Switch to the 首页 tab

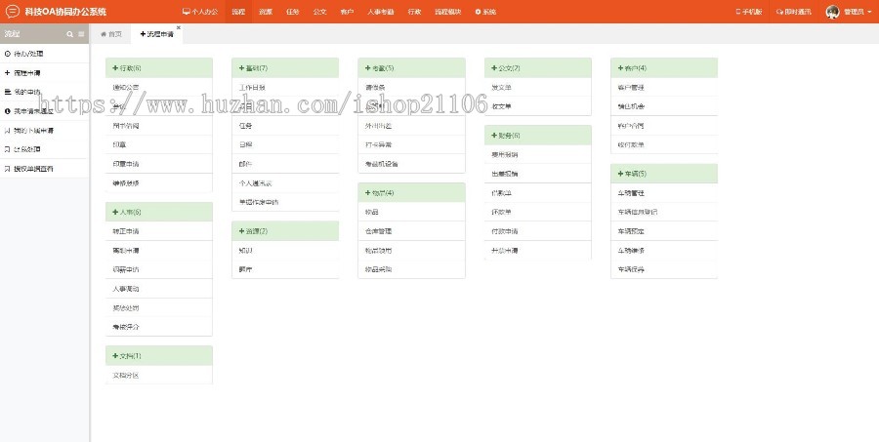tap(111, 34)
